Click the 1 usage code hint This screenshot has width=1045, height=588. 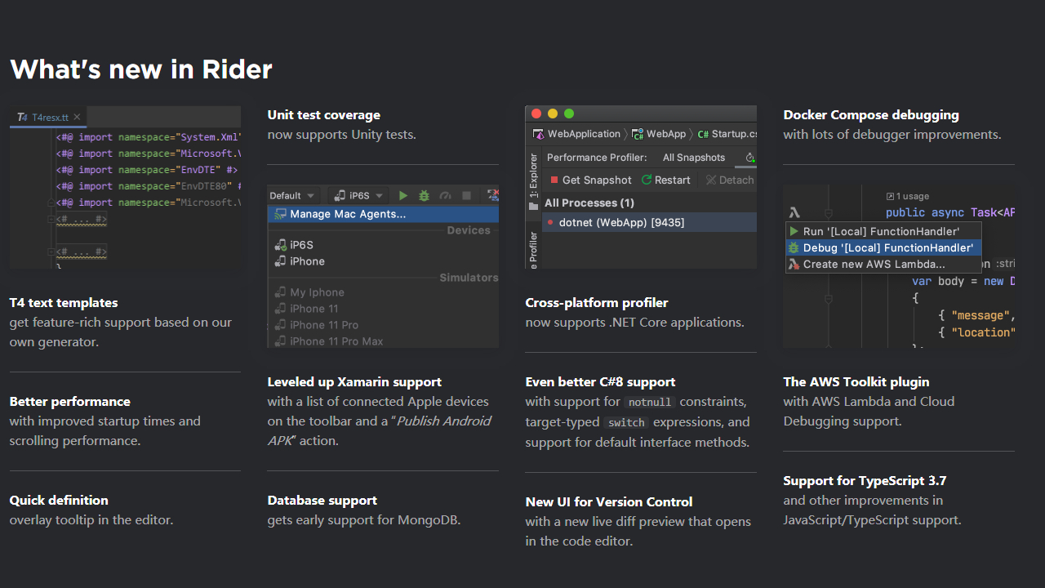[x=907, y=196]
